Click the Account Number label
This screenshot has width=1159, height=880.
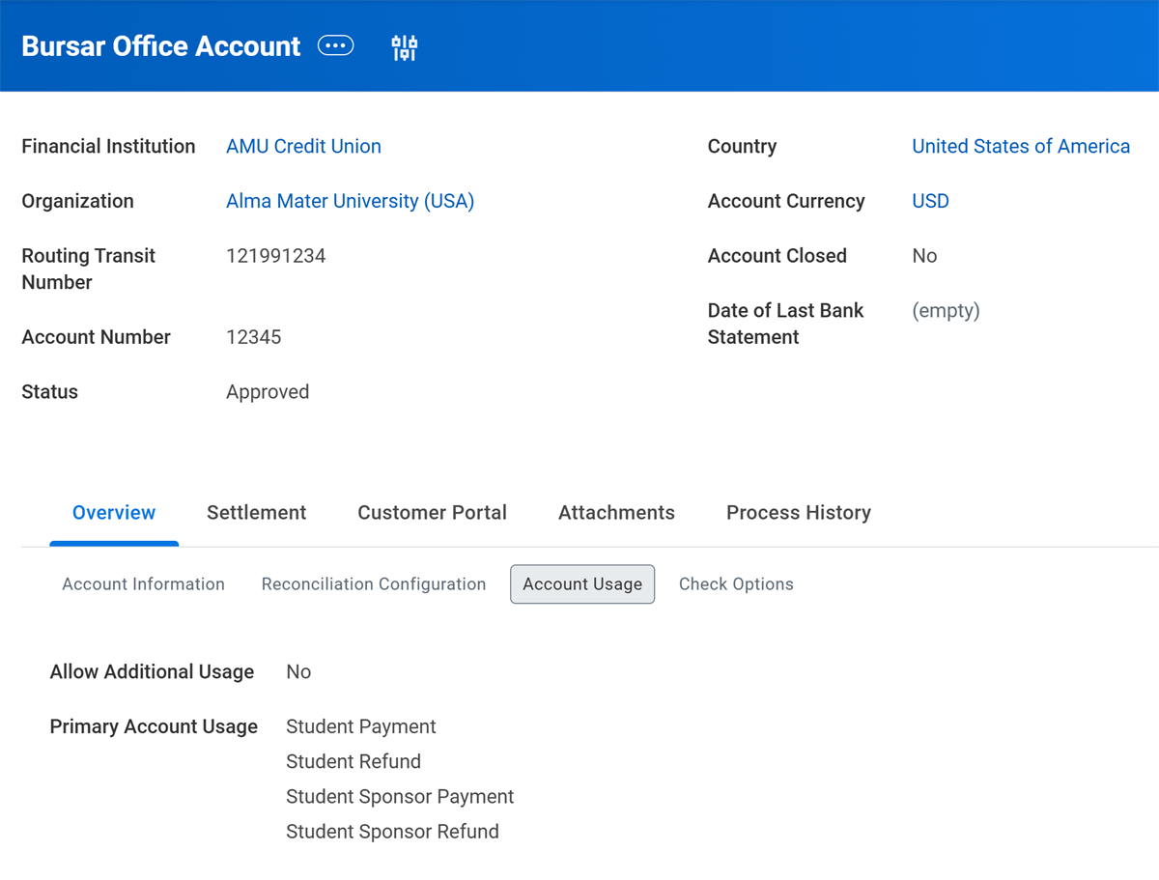coord(96,337)
